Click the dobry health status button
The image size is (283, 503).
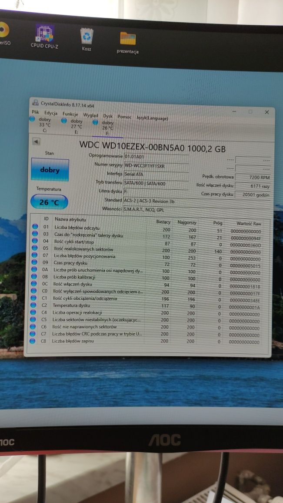pos(50,169)
